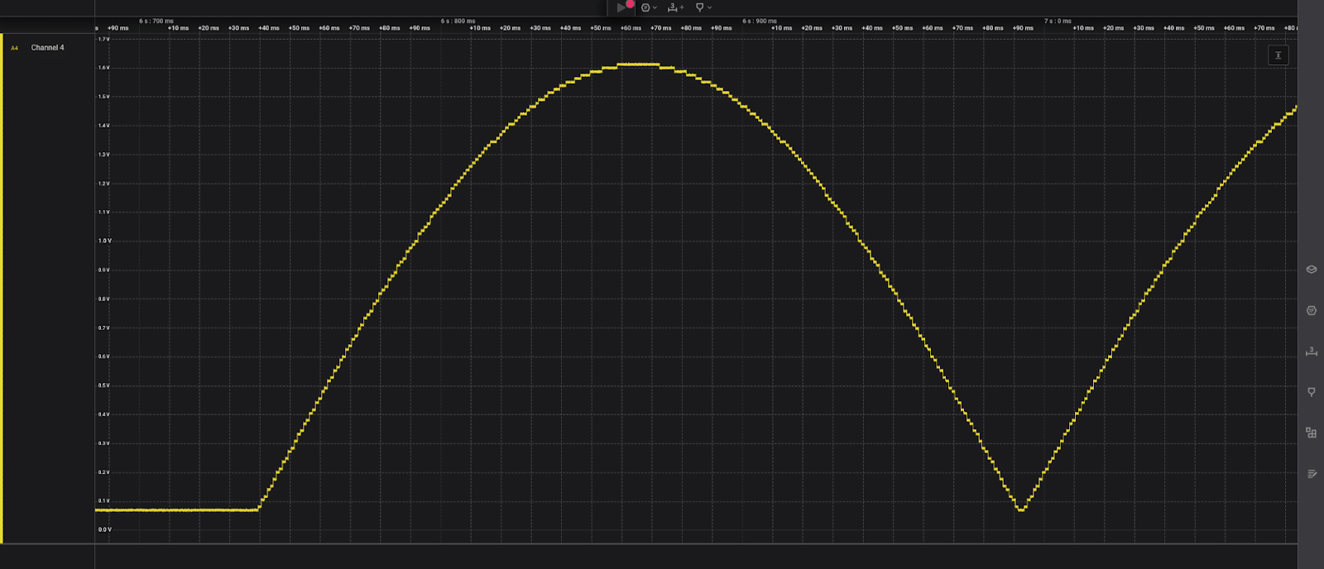This screenshot has height=569, width=1324.
Task: Select the Channel 4 label
Action: click(47, 48)
